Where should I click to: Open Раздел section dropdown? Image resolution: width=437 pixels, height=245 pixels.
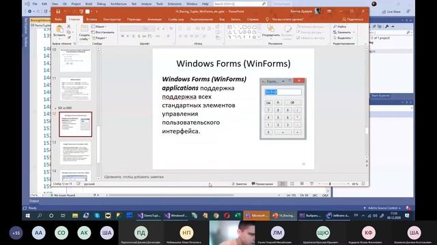[x=99, y=38]
